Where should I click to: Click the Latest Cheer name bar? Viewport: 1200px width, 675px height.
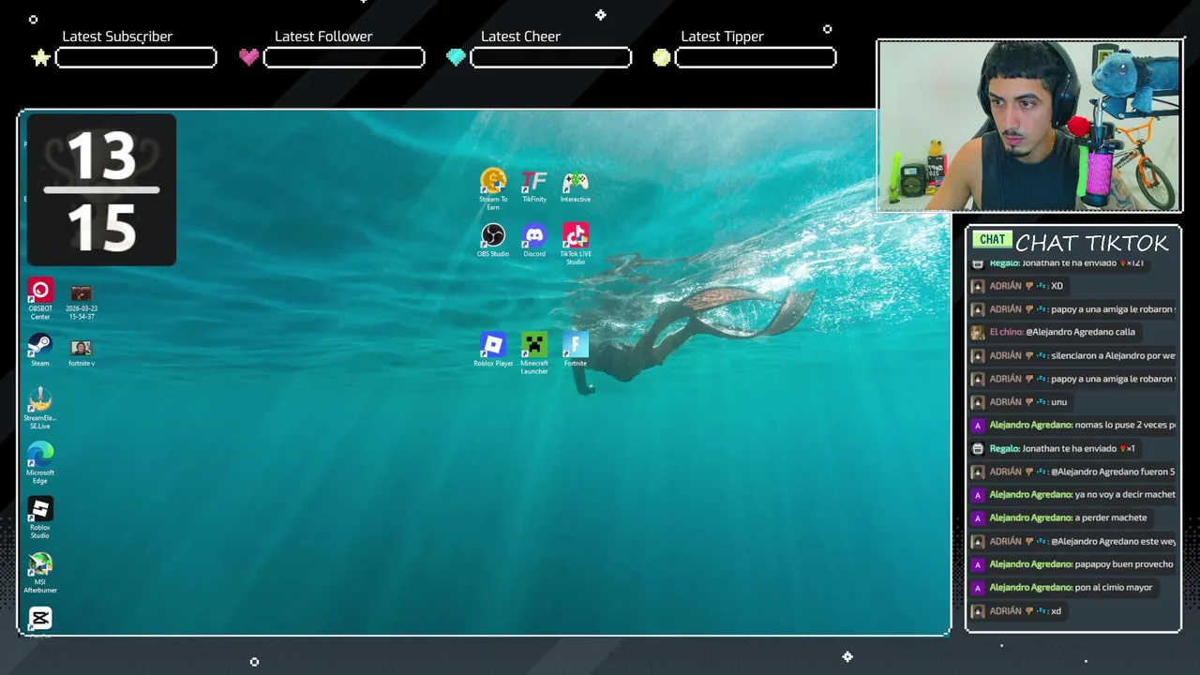click(550, 58)
